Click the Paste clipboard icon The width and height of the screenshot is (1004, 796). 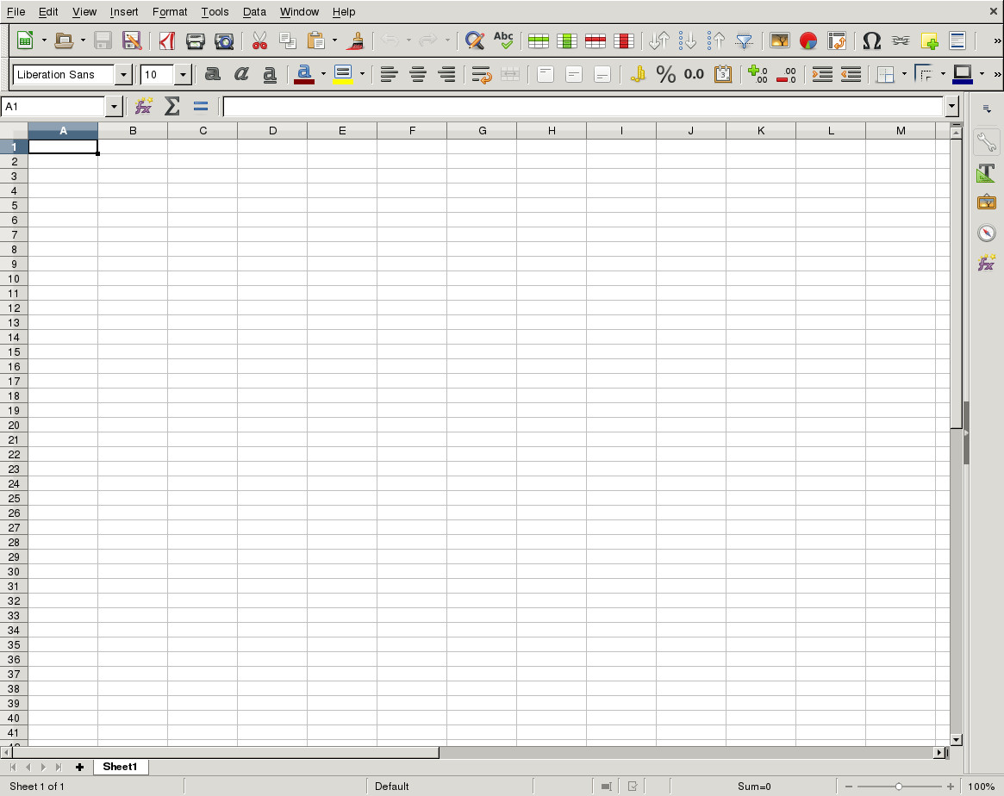tap(316, 40)
